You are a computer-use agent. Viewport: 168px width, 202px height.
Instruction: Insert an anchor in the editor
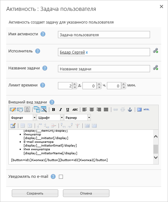(x=130, y=110)
